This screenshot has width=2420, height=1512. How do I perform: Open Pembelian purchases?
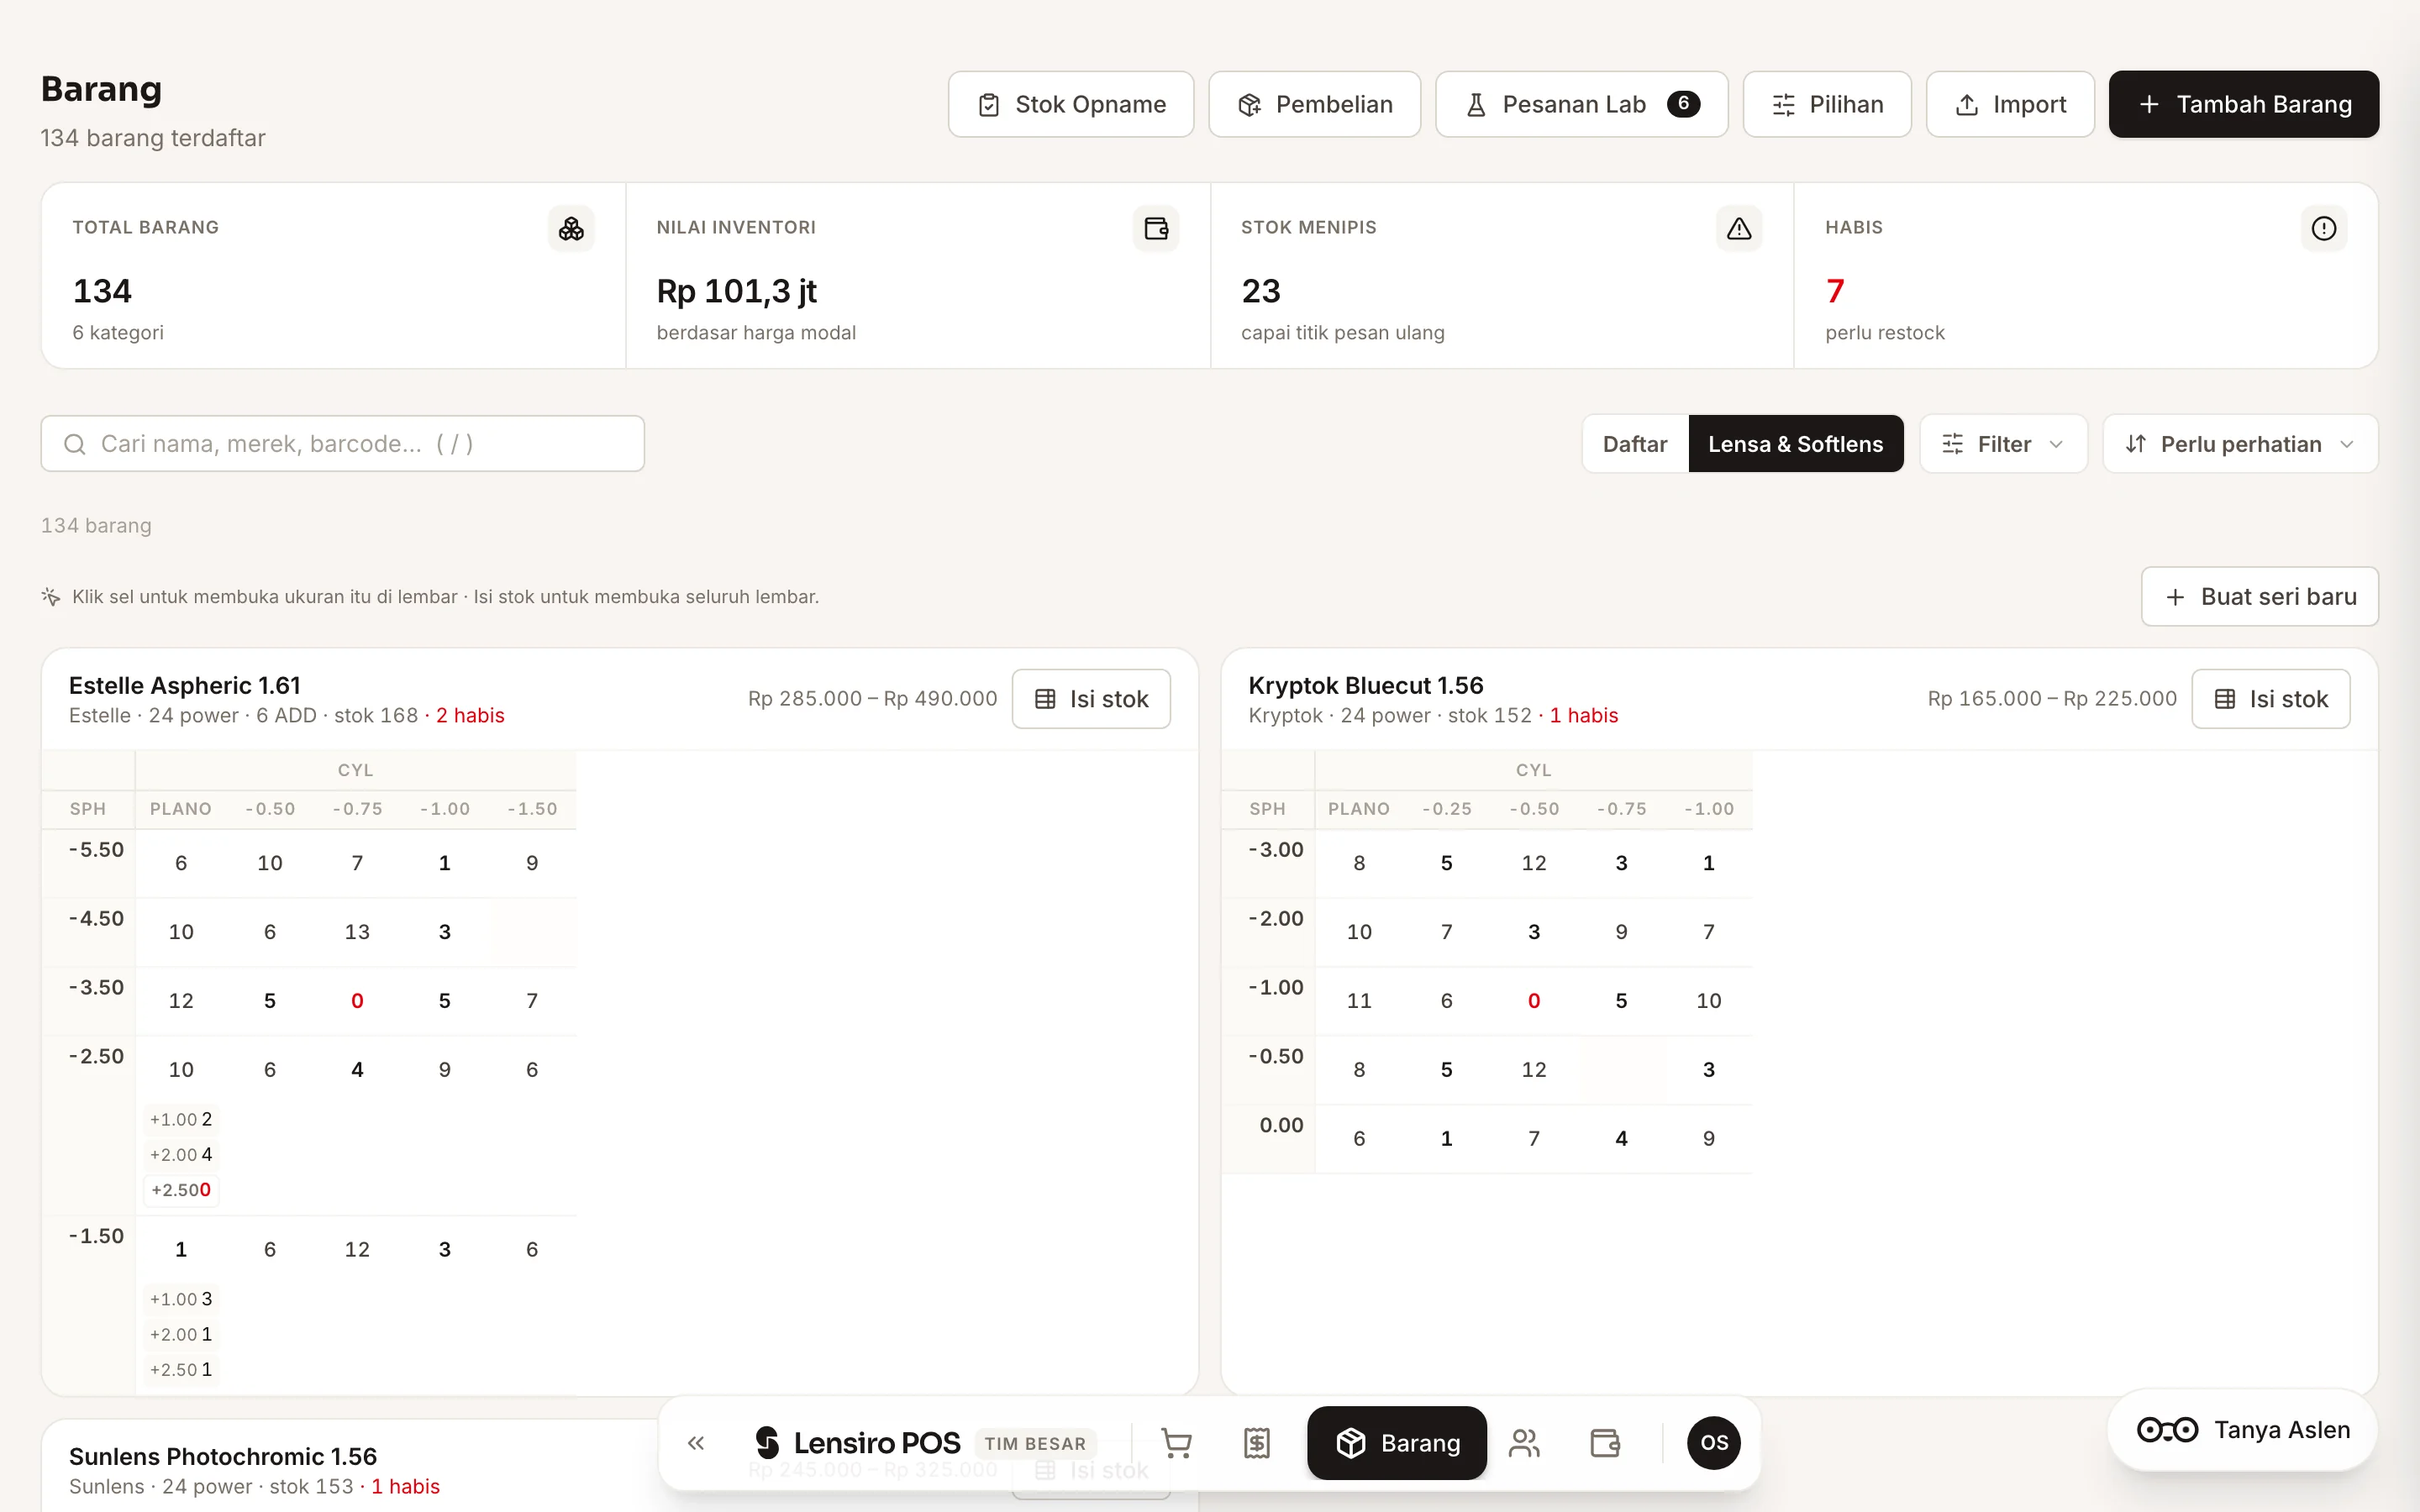pos(1314,104)
